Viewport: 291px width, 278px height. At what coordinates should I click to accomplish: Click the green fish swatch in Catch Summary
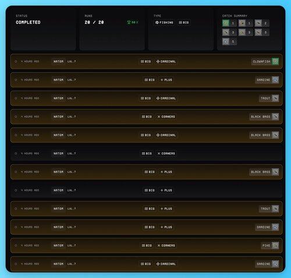pos(226,23)
